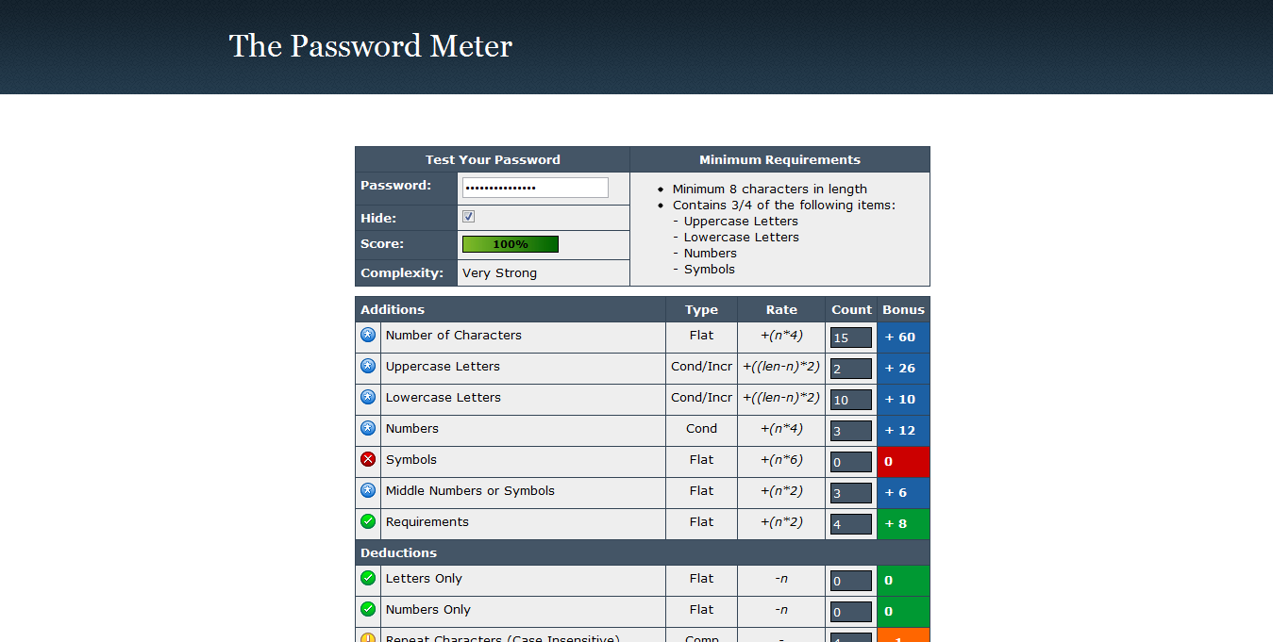This screenshot has height=642, width=1273.
Task: Click the blue status icon beside Number of Characters
Action: [368, 335]
